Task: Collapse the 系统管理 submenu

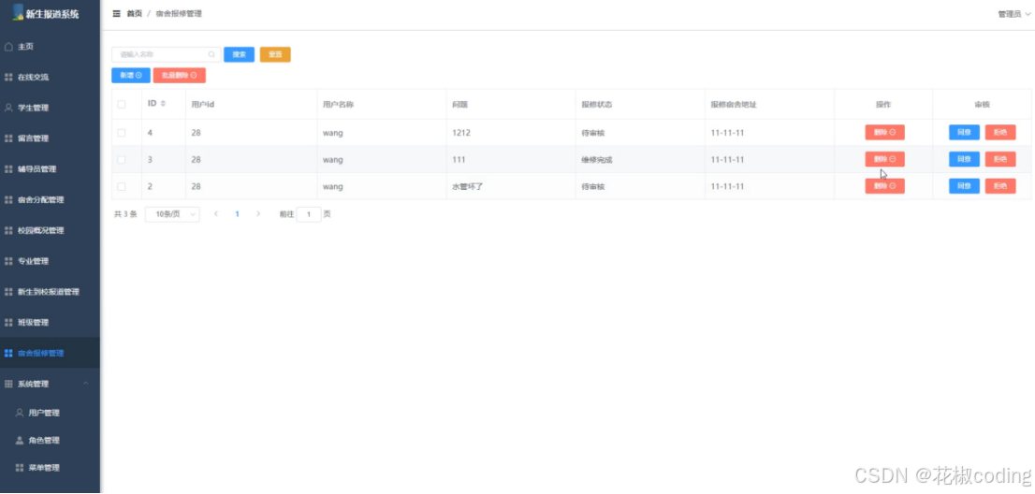Action: (51, 384)
